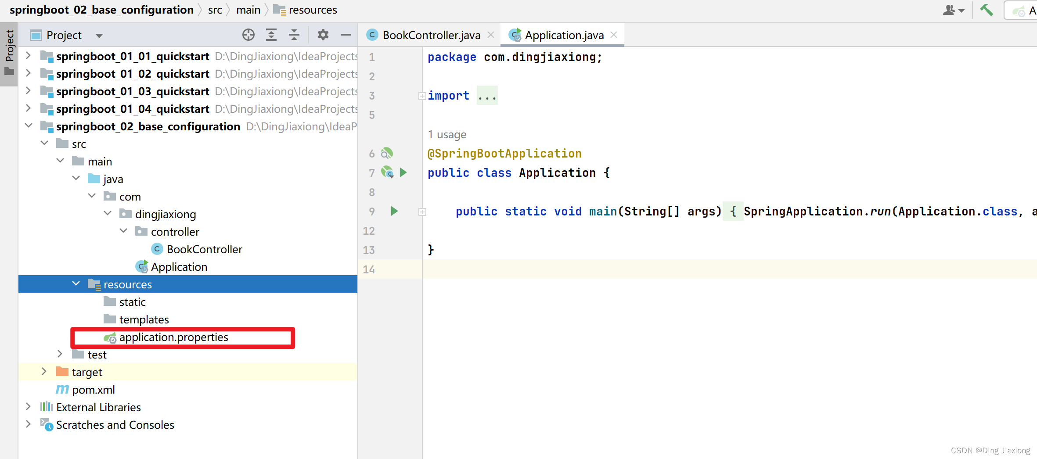Close the BookController.java tab
Screen dimensions: 1037x459
[491, 35]
